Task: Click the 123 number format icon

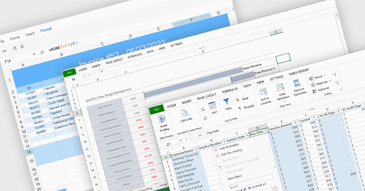Action: (x=4, y=51)
